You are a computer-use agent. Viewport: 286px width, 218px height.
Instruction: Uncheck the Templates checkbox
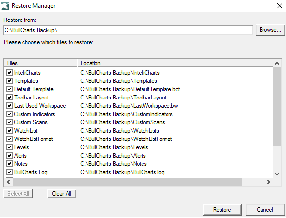click(x=9, y=81)
